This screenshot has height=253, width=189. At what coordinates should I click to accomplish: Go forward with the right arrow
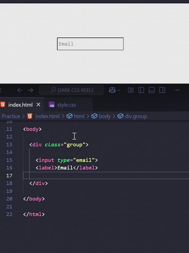(x=31, y=90)
